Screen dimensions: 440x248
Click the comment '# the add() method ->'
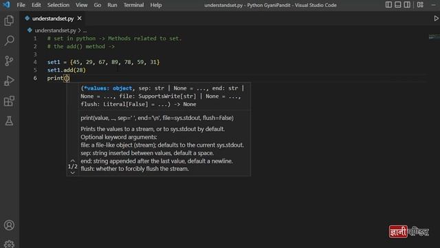tap(81, 46)
